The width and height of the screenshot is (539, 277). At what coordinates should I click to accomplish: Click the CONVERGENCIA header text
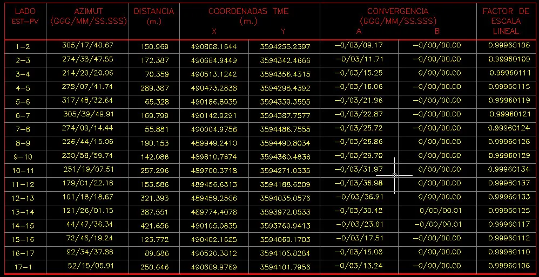(397, 11)
